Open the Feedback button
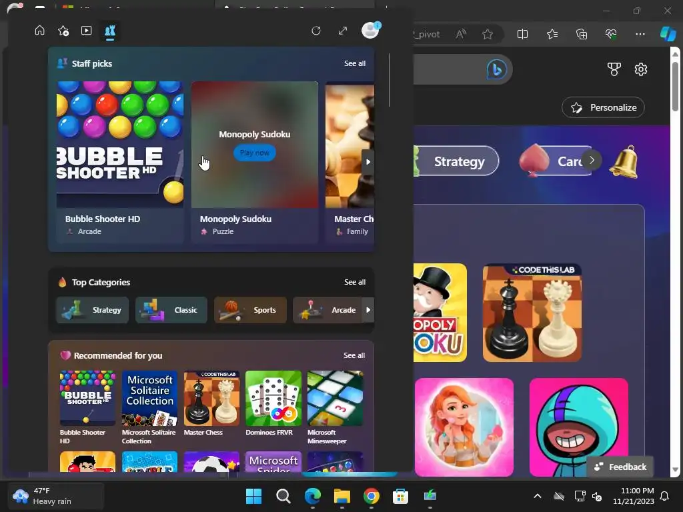 point(620,467)
